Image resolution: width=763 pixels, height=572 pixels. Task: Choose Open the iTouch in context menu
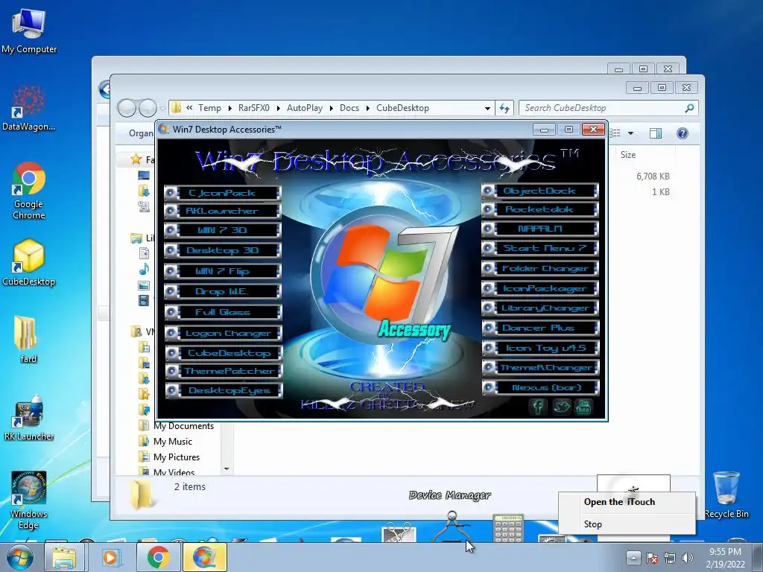click(x=627, y=502)
